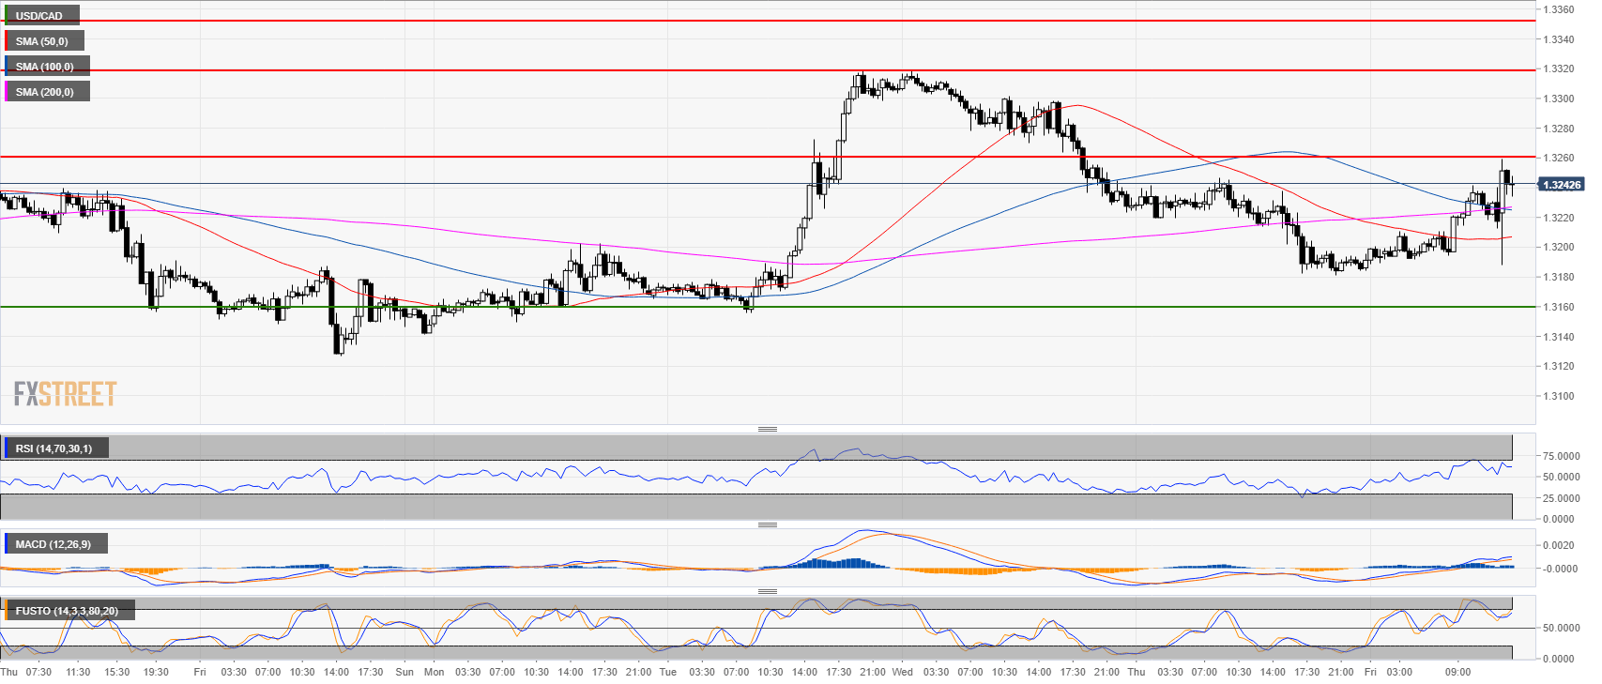
Task: Click the Sun label on the time axis
Action: (x=404, y=672)
